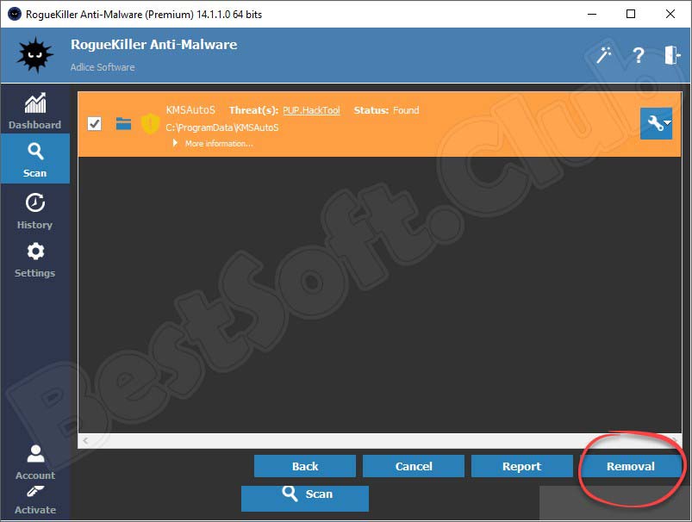Image resolution: width=692 pixels, height=522 pixels.
Task: Open the Dashboard section in the sidebar
Action: (x=34, y=111)
